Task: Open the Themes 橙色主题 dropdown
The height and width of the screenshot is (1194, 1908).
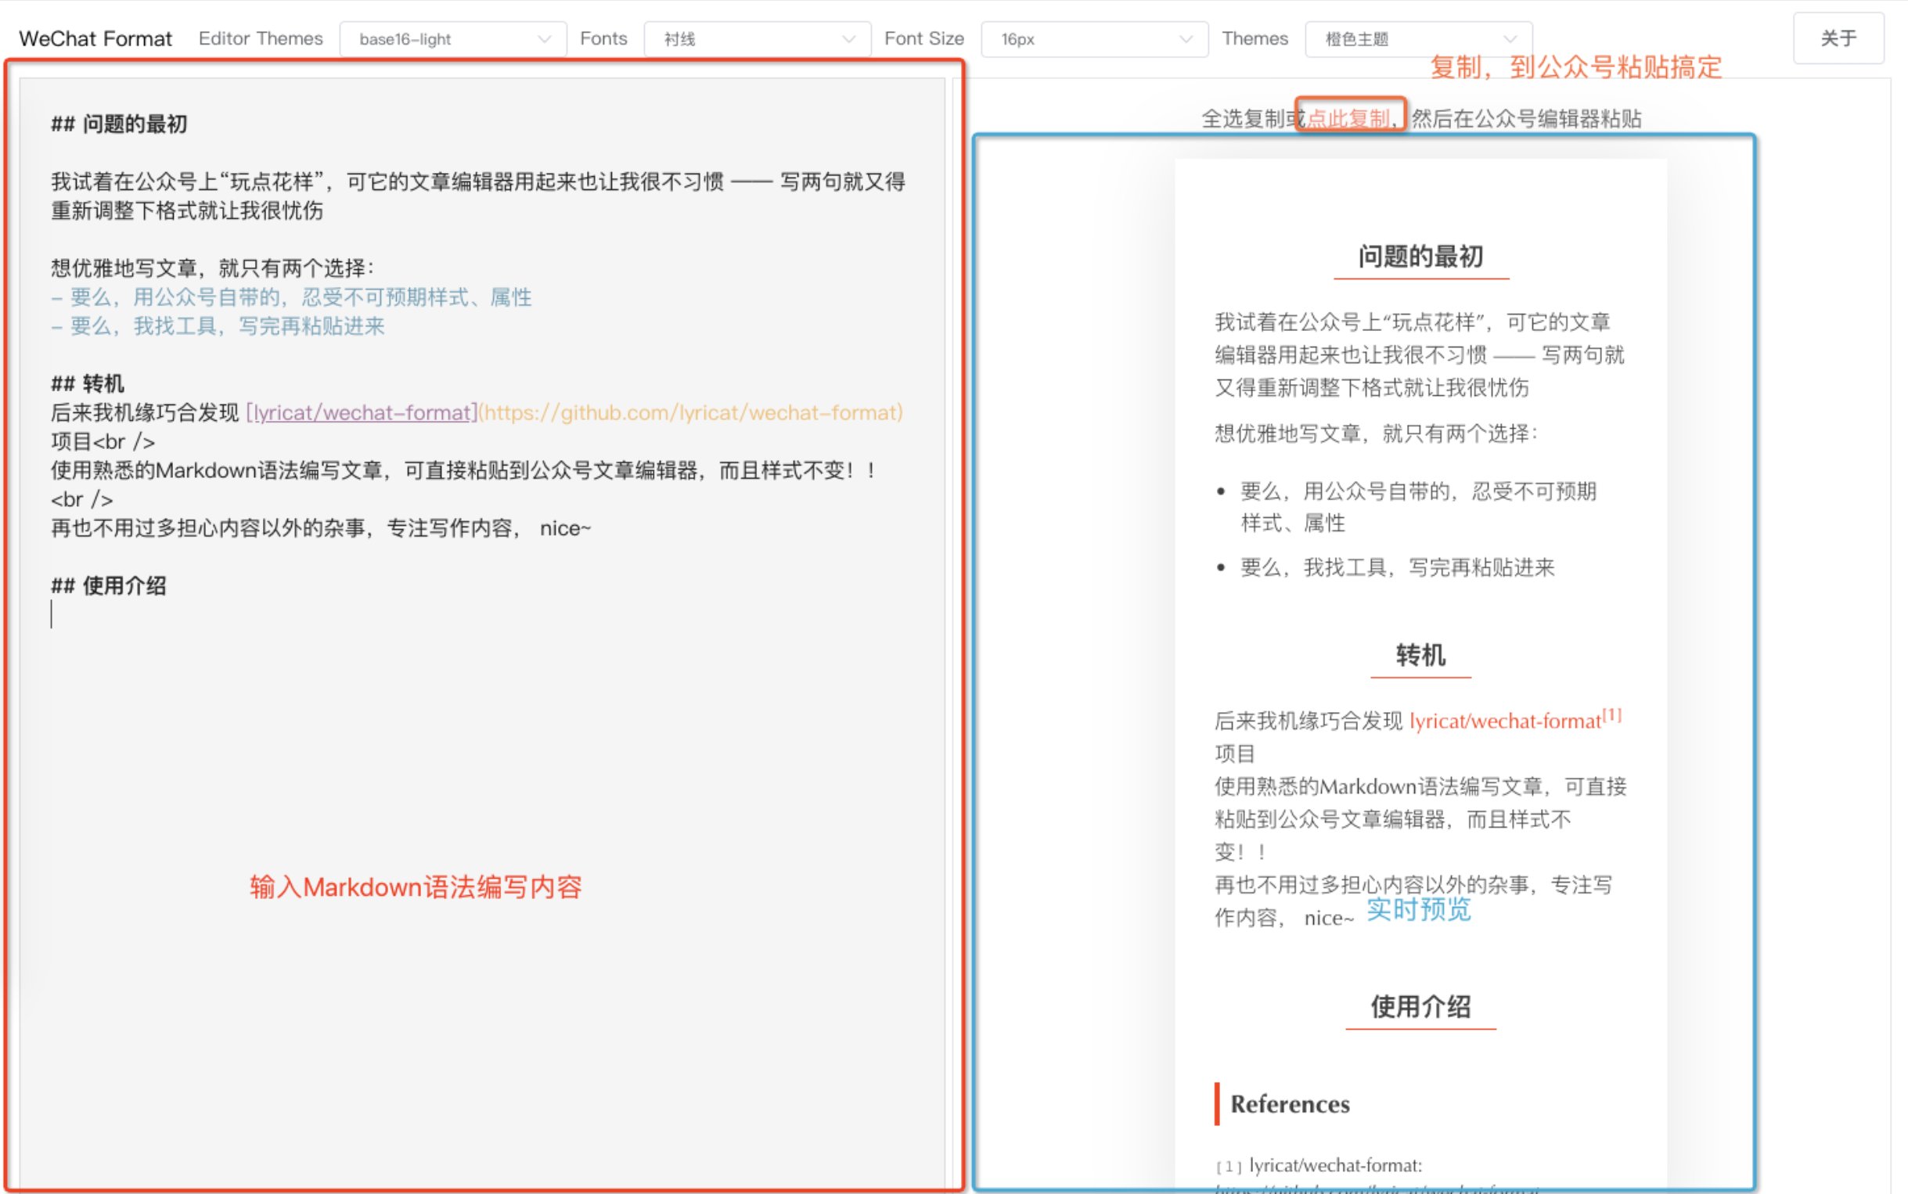Action: point(1417,38)
